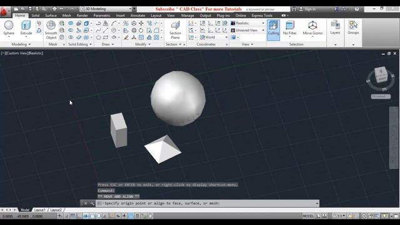
Task: Open the Groups panel button
Action: click(353, 27)
